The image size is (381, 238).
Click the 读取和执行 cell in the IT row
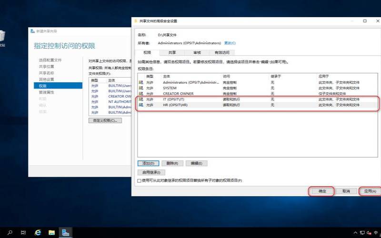pyautogui.click(x=231, y=99)
